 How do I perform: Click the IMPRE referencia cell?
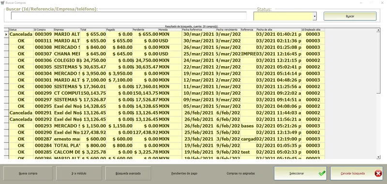coord(248,54)
